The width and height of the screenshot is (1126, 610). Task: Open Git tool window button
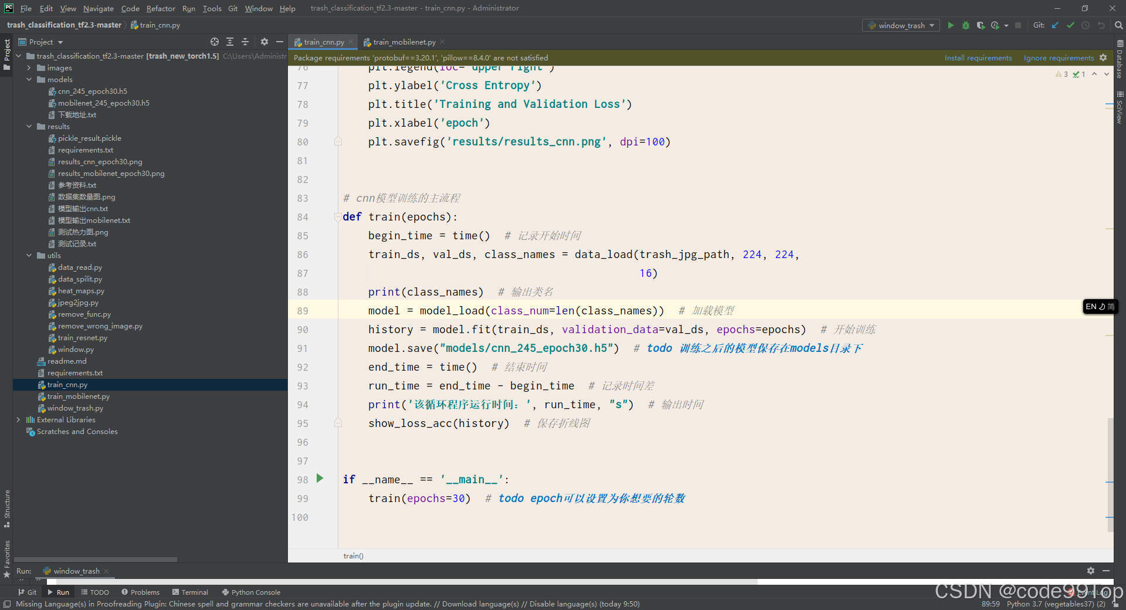pos(27,592)
